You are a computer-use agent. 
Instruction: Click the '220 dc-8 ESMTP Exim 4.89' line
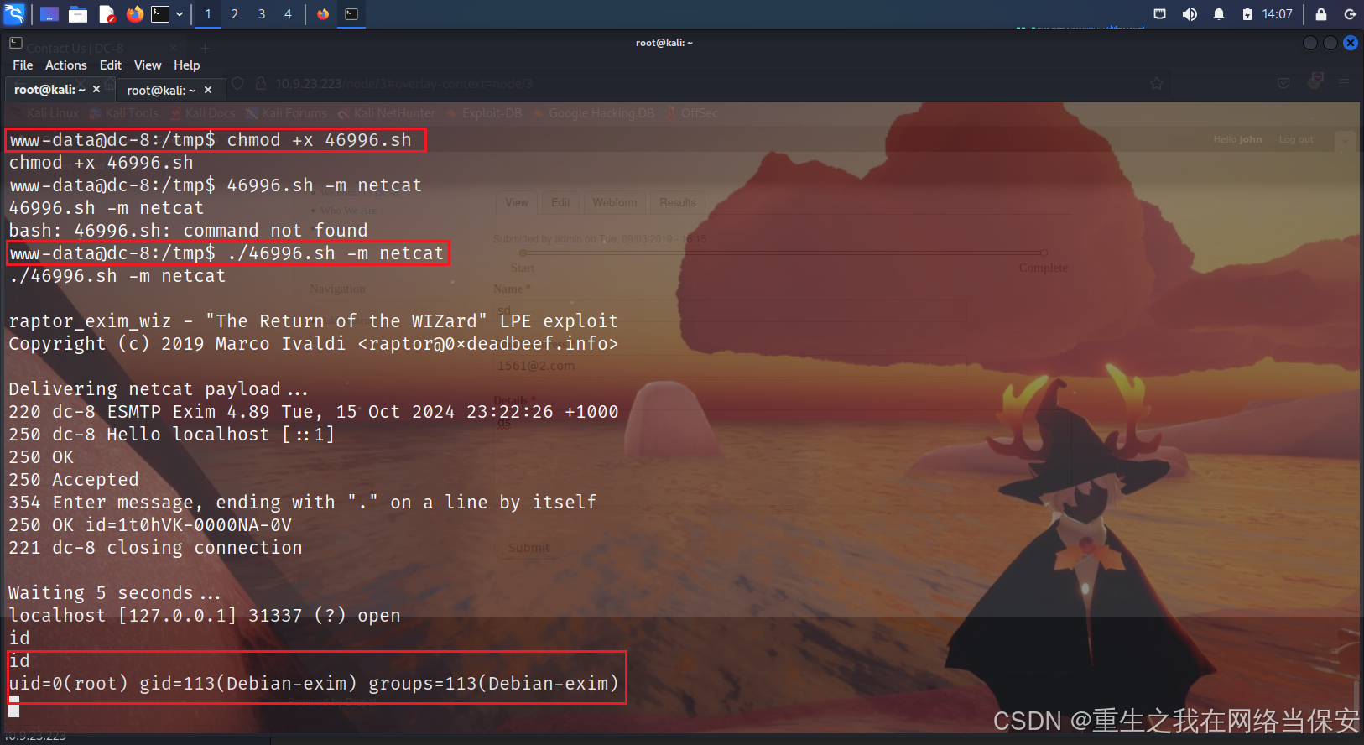[313, 411]
